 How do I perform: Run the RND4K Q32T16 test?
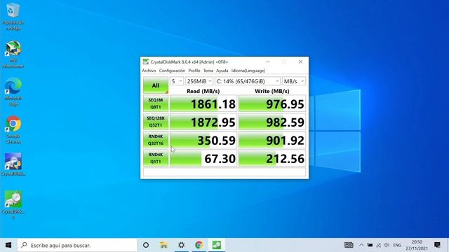click(x=156, y=140)
